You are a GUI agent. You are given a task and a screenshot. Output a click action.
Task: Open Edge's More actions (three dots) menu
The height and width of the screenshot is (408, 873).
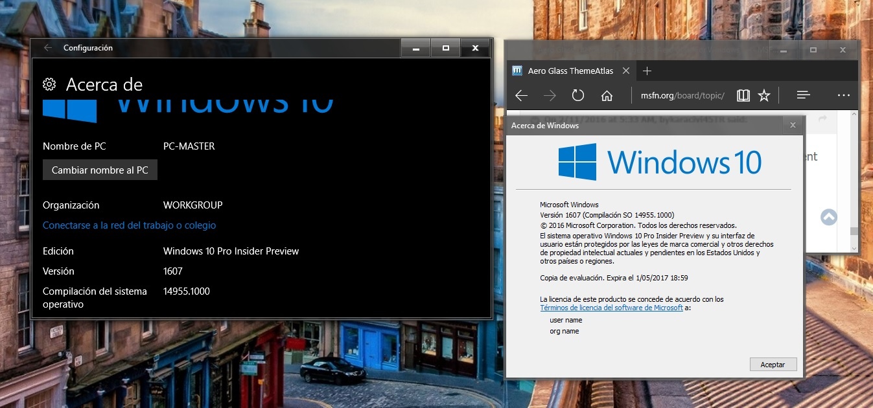[x=843, y=95]
